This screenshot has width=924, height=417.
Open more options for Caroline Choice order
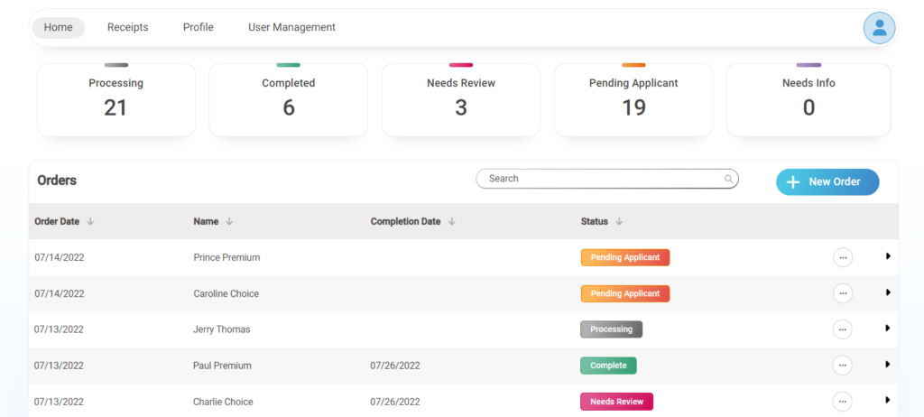(x=843, y=293)
